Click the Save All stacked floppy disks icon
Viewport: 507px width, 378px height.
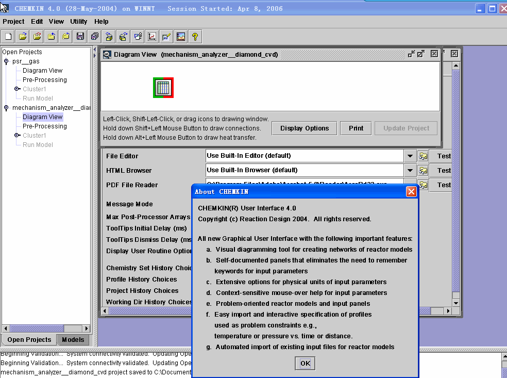[x=94, y=37]
